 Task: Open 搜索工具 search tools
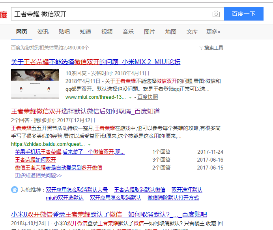pos(213,48)
